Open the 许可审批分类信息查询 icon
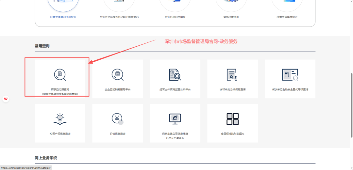 [233, 75]
